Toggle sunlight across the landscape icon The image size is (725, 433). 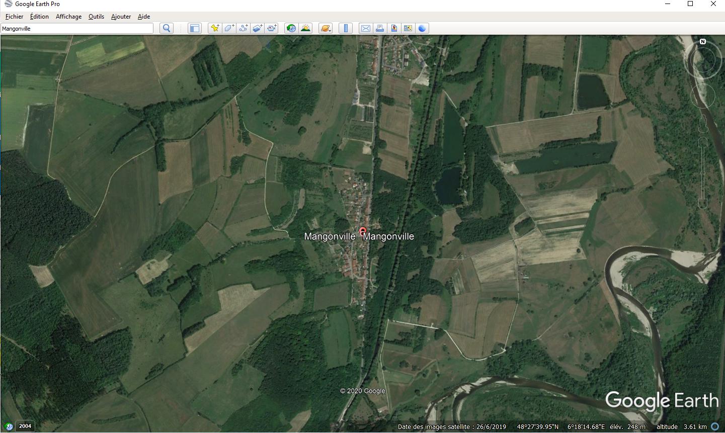tap(305, 28)
